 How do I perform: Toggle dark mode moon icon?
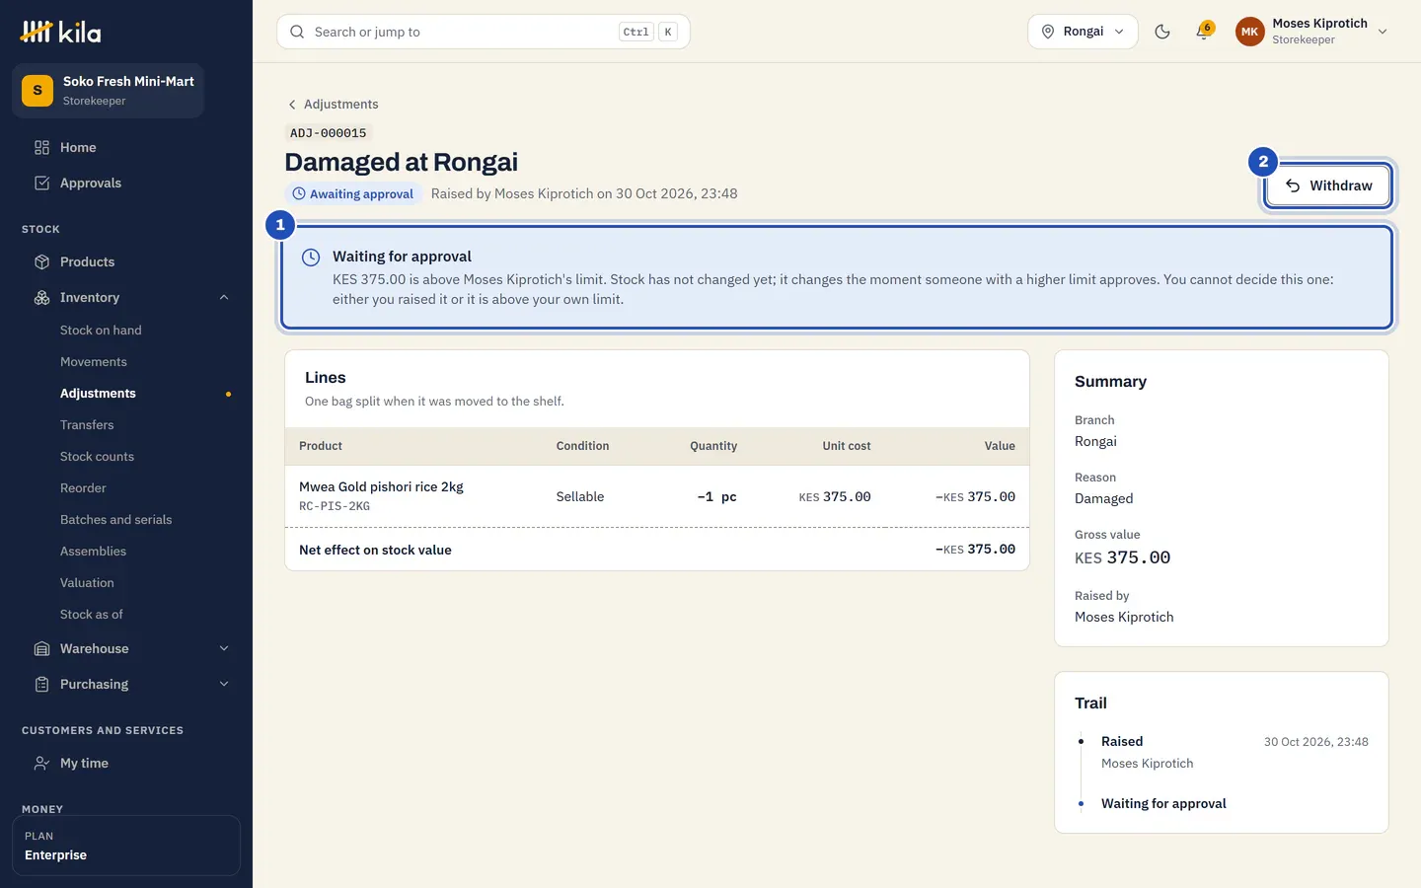click(x=1162, y=32)
